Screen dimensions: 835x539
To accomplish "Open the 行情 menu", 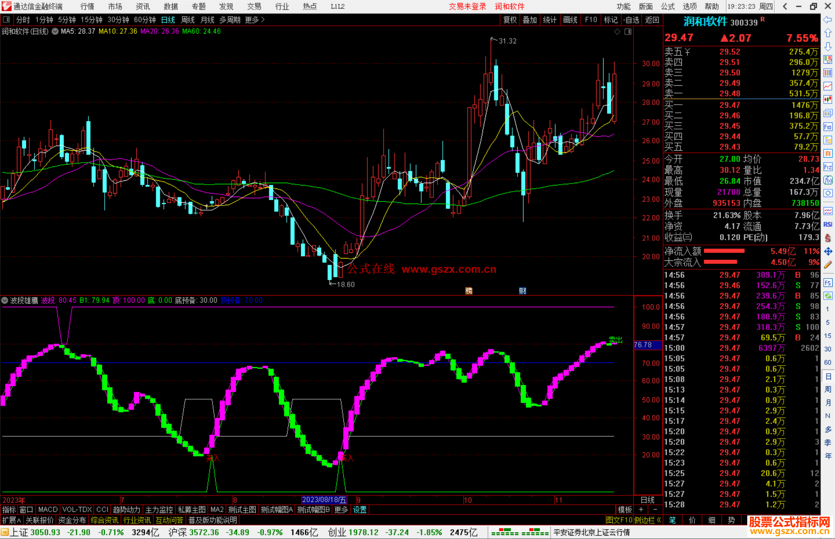I will (x=87, y=7).
